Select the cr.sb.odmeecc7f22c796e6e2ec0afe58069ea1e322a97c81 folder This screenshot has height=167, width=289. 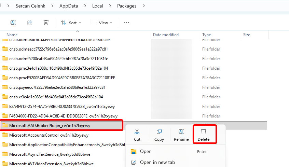(58, 49)
